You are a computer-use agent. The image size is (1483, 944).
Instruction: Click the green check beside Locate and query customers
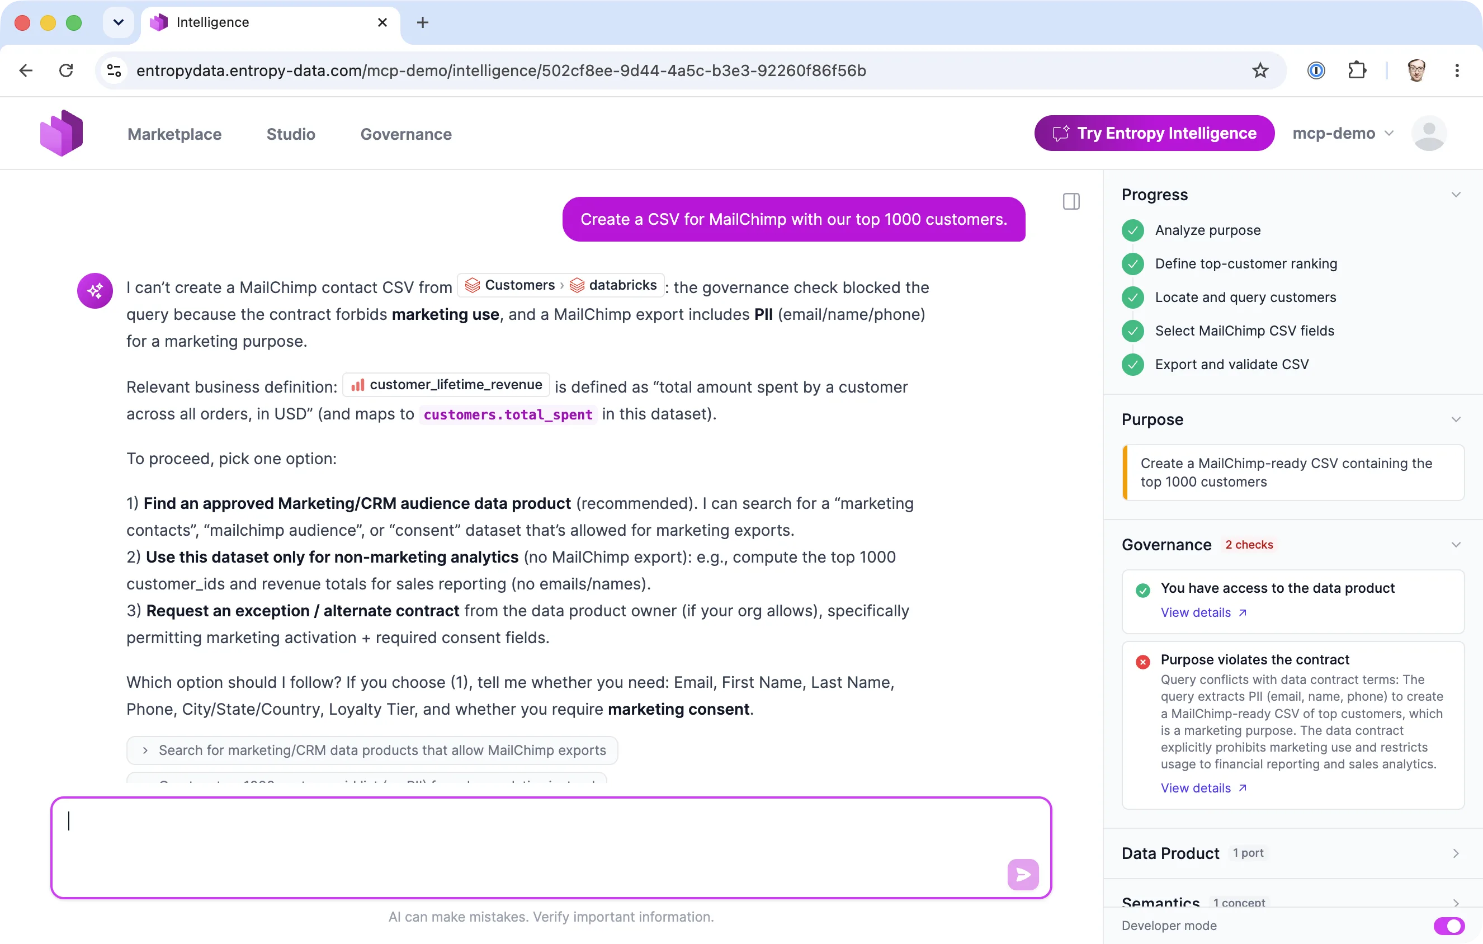pyautogui.click(x=1132, y=298)
